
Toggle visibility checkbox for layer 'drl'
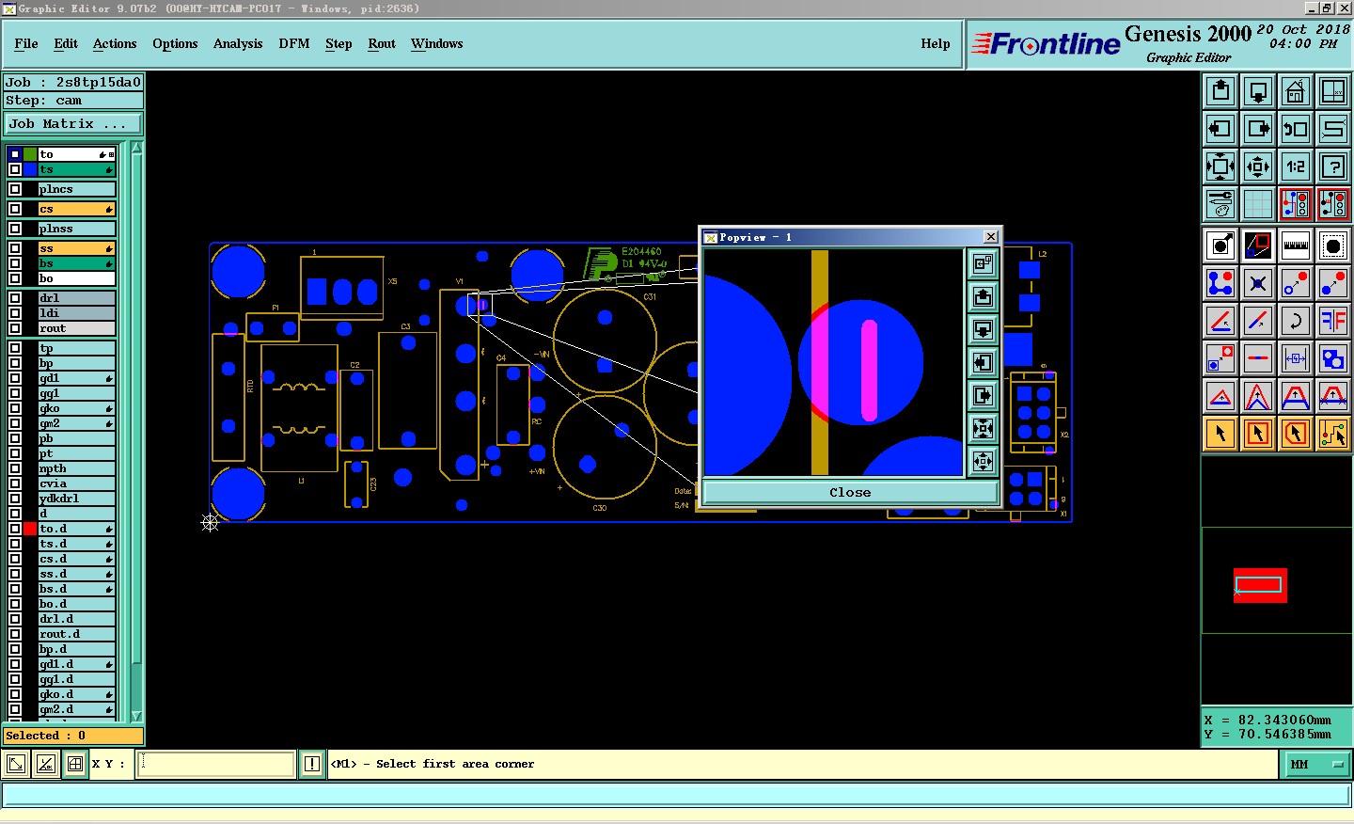pyautogui.click(x=15, y=298)
